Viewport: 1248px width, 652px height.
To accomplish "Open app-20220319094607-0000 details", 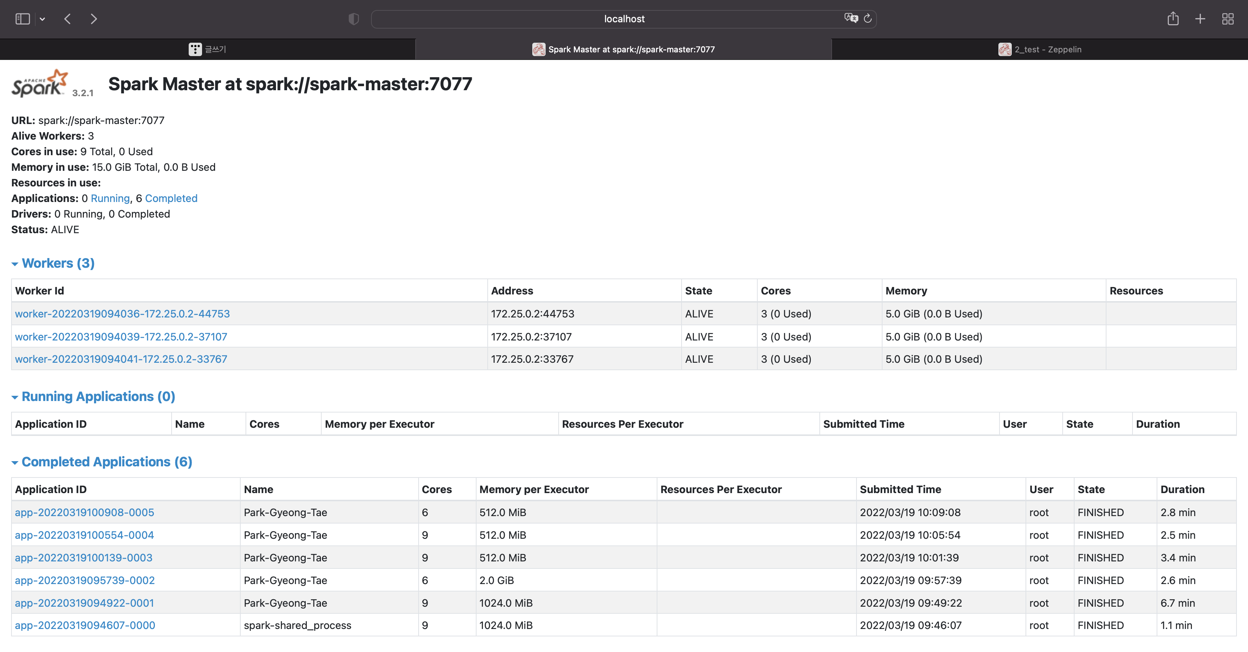I will [x=85, y=625].
